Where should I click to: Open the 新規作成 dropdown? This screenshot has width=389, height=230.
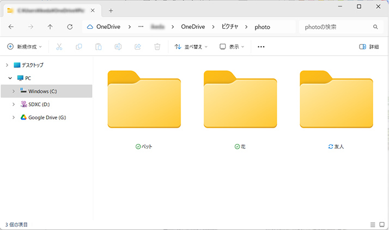coord(25,47)
